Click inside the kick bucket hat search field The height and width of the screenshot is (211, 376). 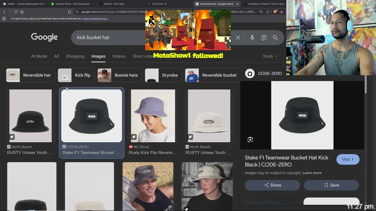point(109,38)
